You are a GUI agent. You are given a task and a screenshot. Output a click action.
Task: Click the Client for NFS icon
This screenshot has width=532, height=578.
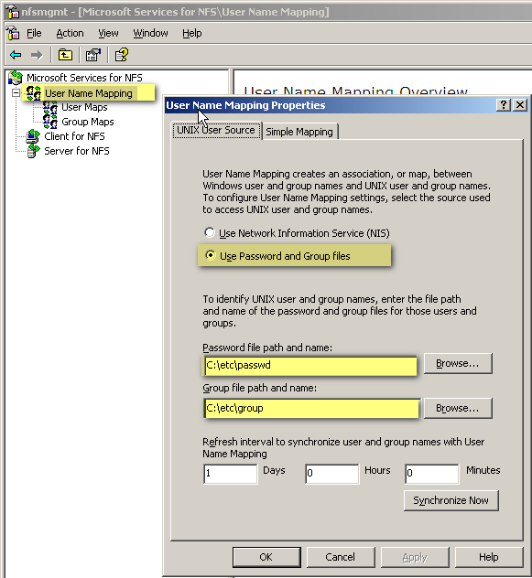point(33,136)
